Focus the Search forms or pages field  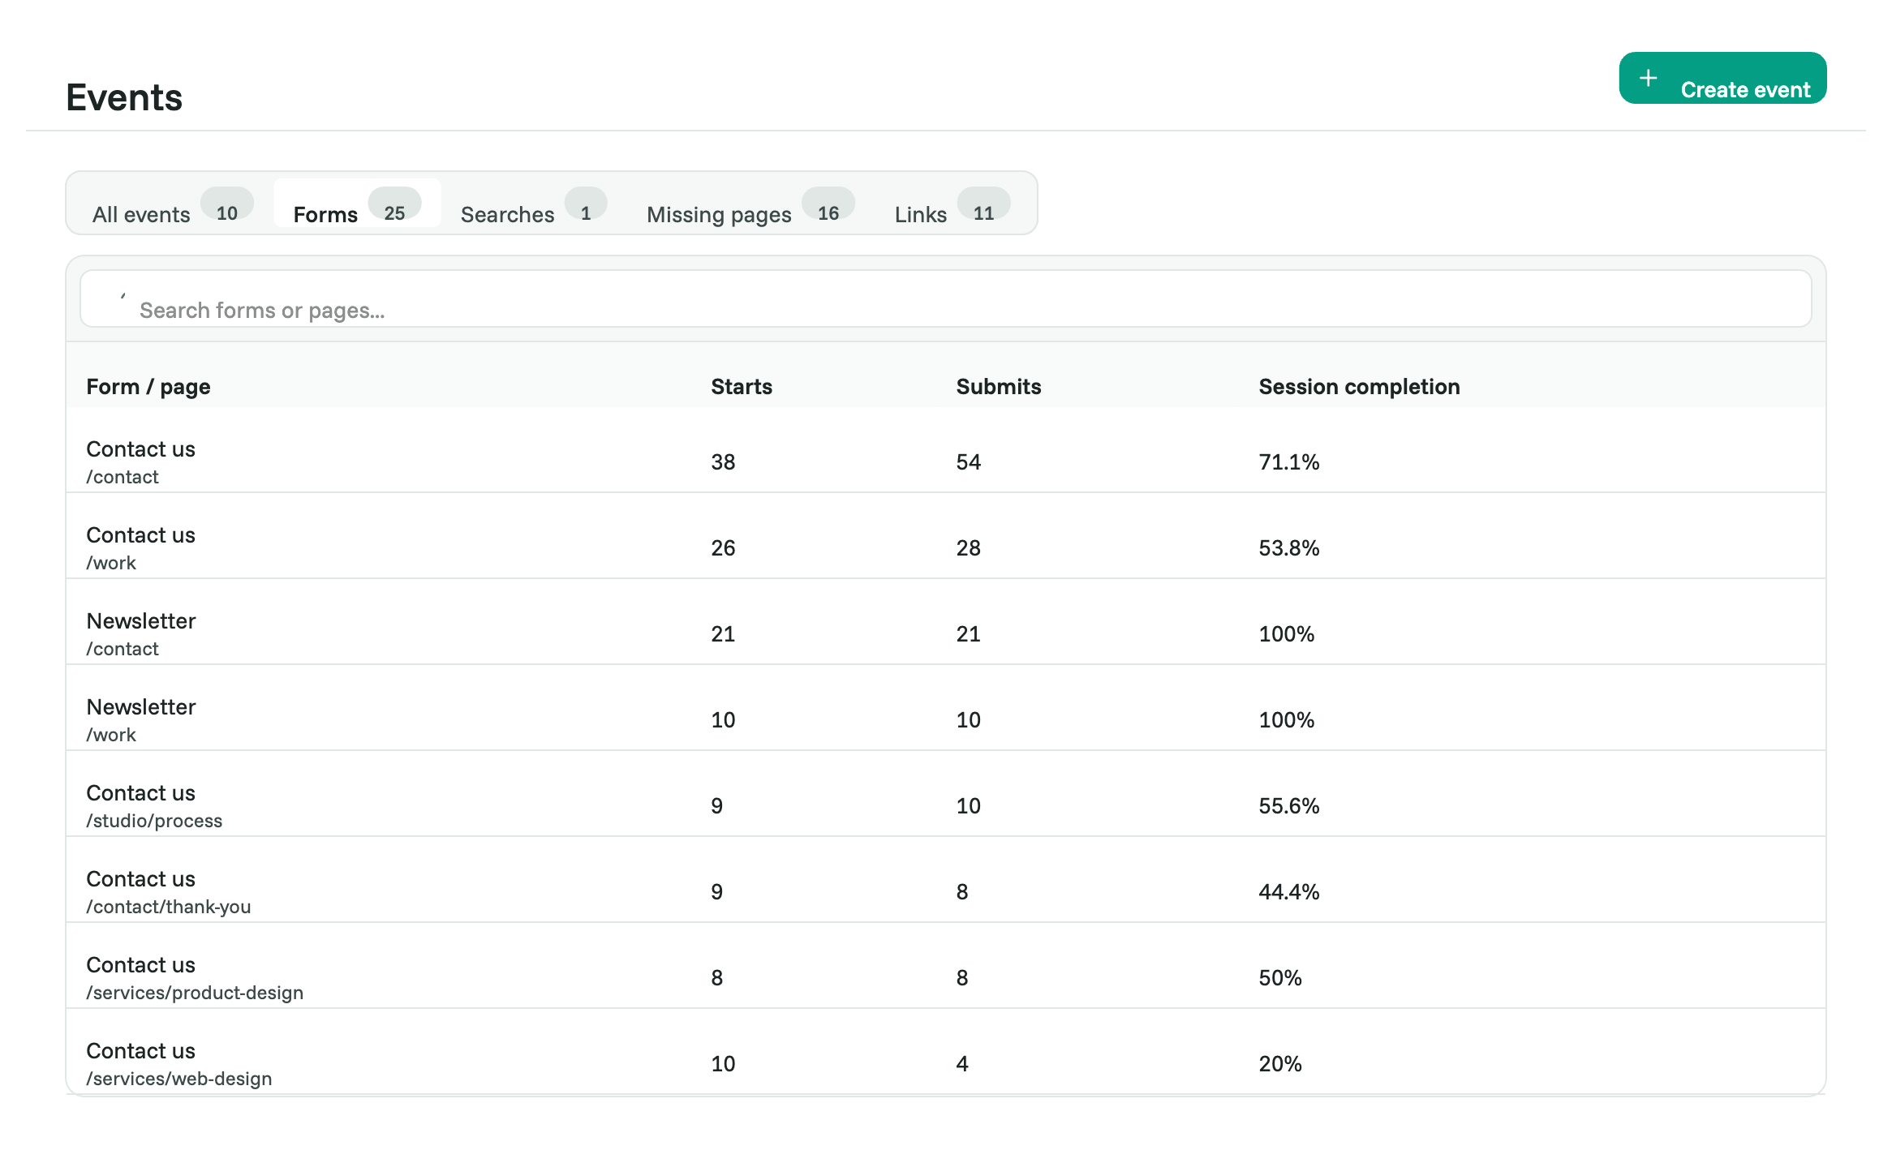tap(945, 299)
